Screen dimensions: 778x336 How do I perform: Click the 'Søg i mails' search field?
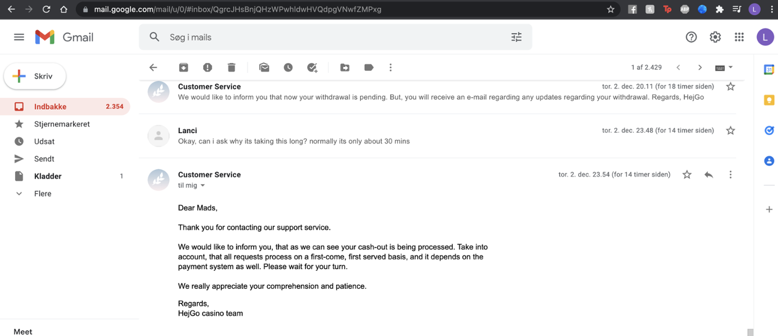click(332, 37)
